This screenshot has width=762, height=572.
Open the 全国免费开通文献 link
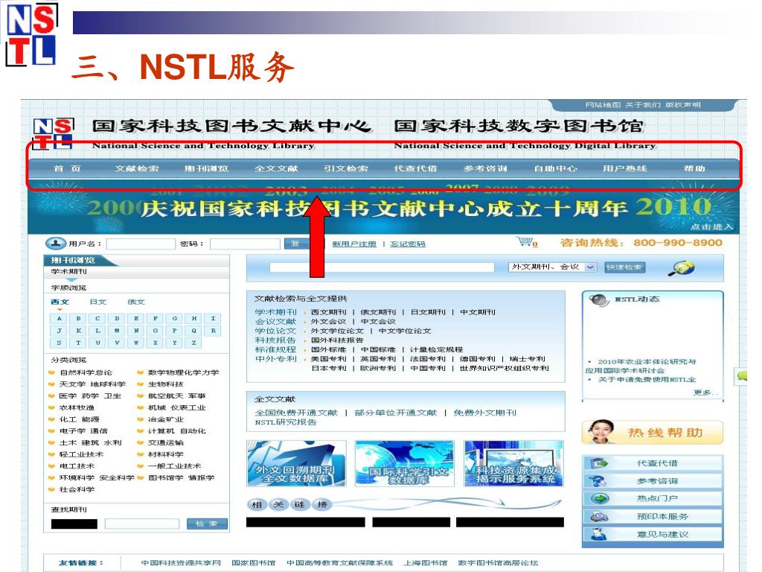tap(296, 413)
